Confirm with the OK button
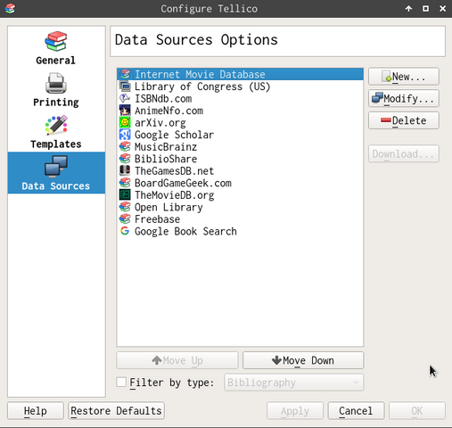 (x=417, y=411)
